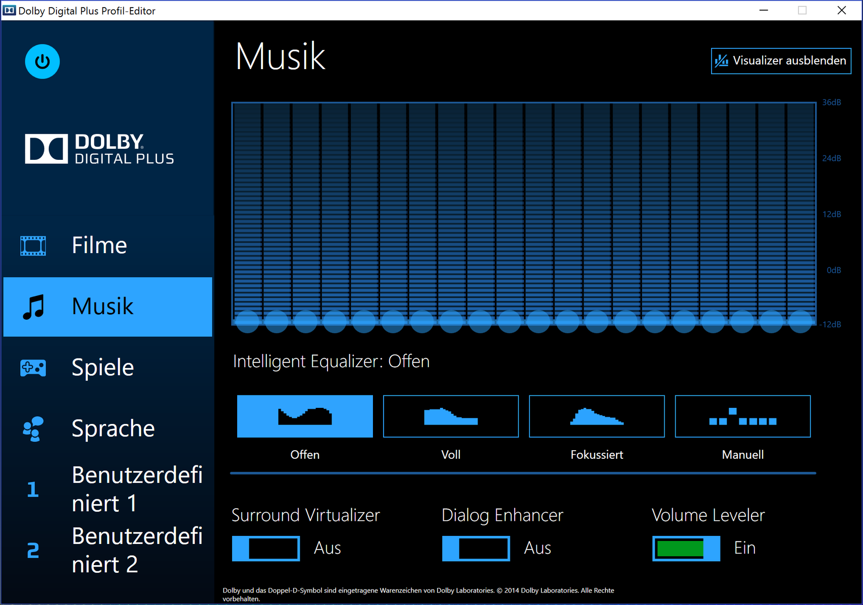This screenshot has width=863, height=605.
Task: Pick the Manuell equalizer preset icon
Action: point(742,416)
